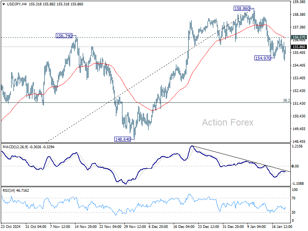Select the 158.860 price label marker
This screenshot has width=308, height=231.
(242, 8)
